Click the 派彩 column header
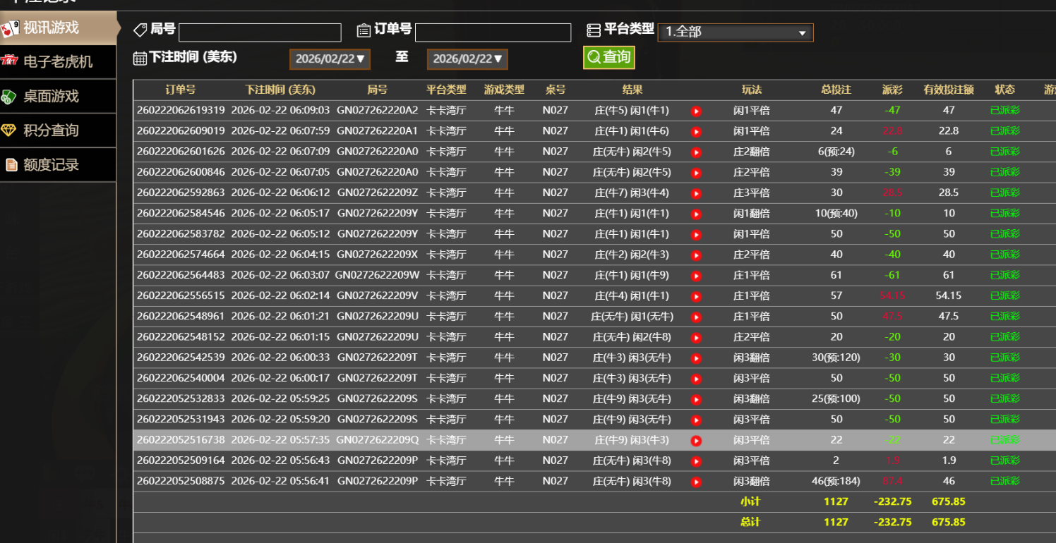Viewport: 1056px width, 543px height. [892, 90]
